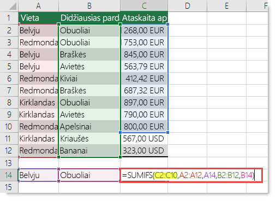Click cell with 753,00 EUR
The width and height of the screenshot is (276, 201).
point(144,43)
